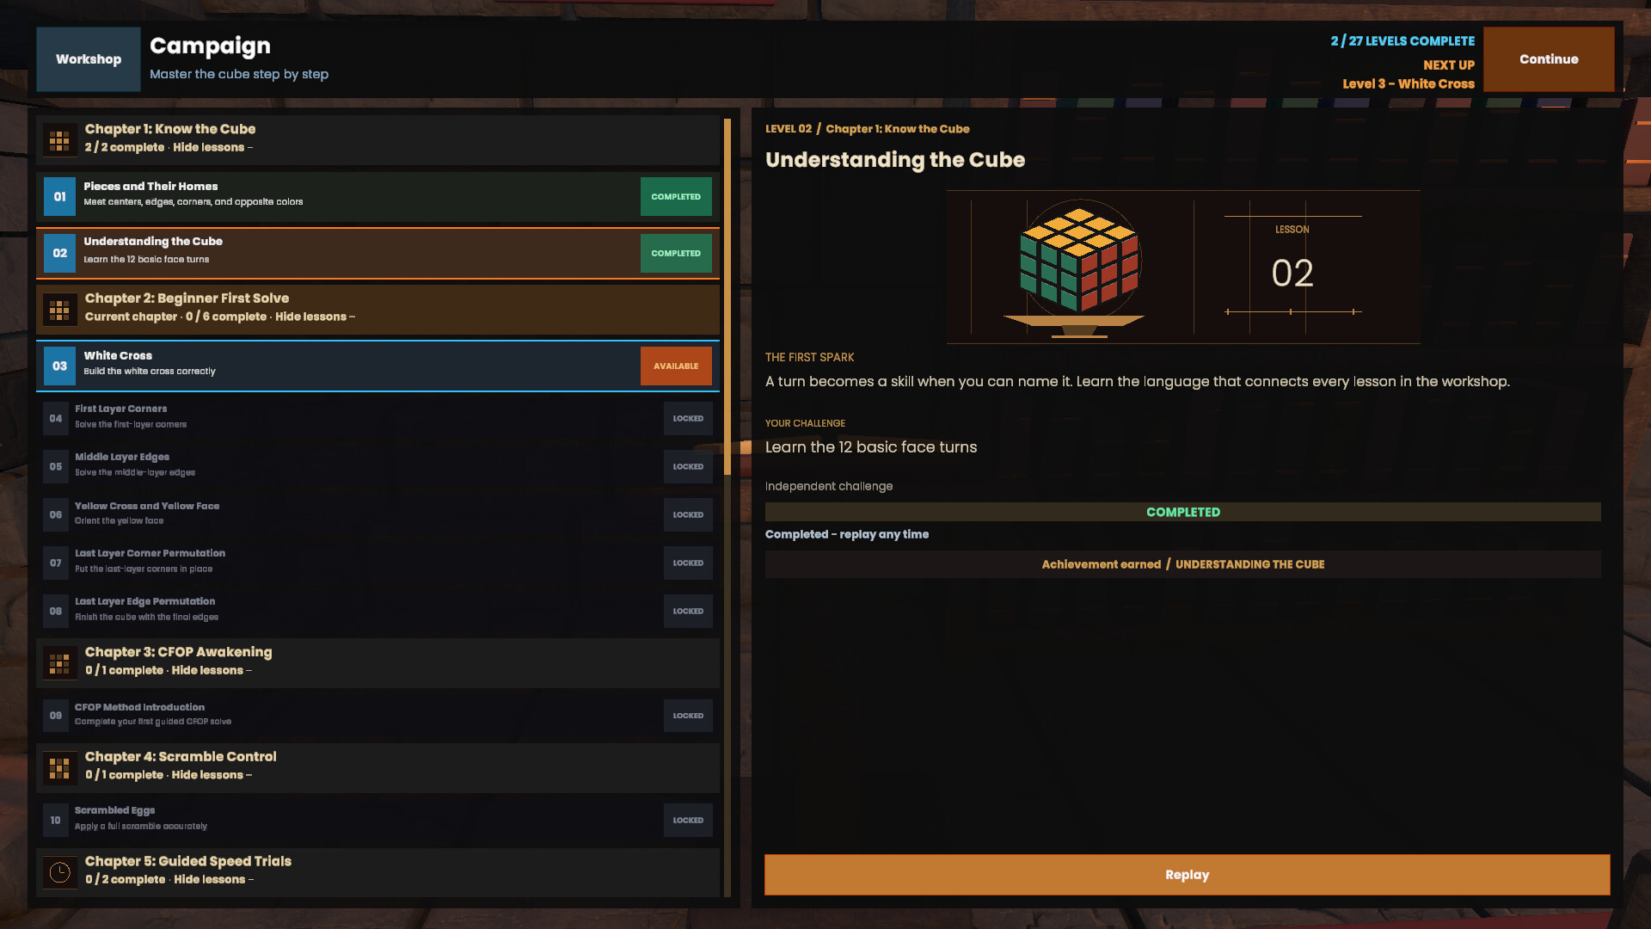This screenshot has height=929, width=1651.
Task: Click LOCKED badge for CFOP Method Introduction
Action: pyautogui.click(x=688, y=716)
